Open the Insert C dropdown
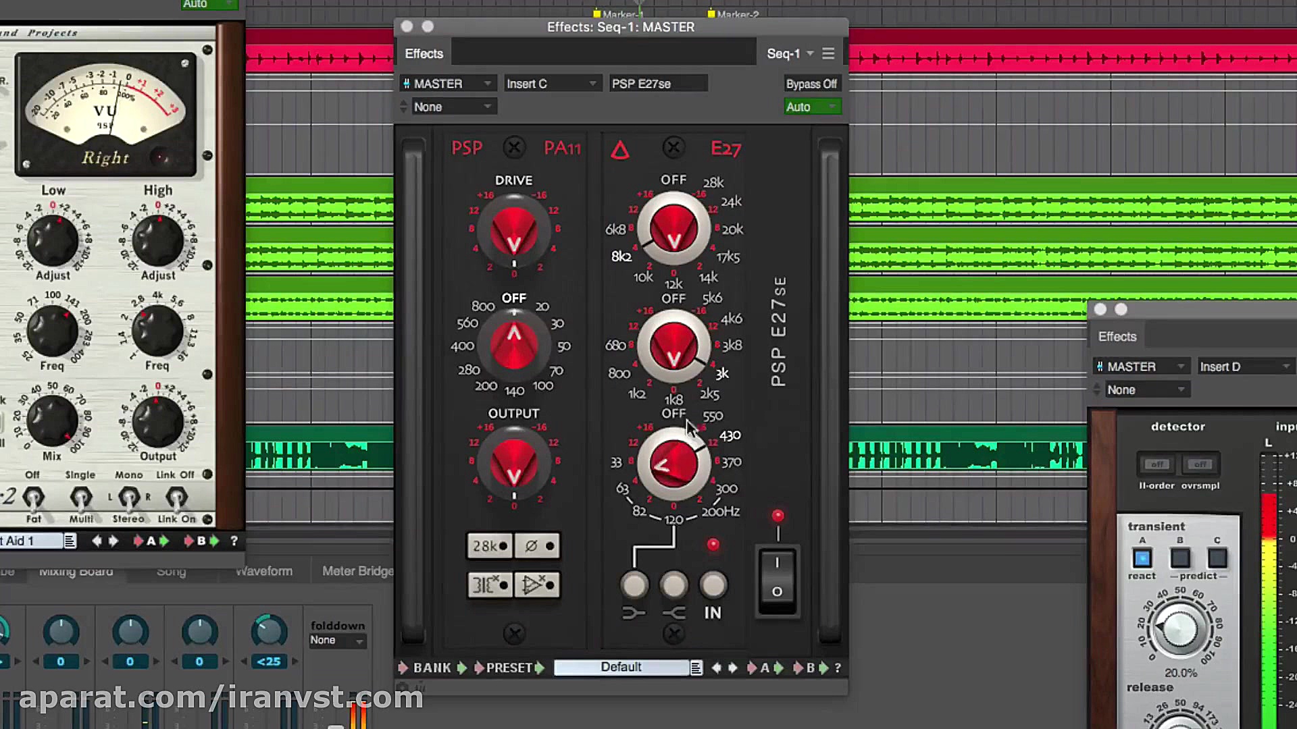Screen dimensions: 1297x729 [551, 84]
